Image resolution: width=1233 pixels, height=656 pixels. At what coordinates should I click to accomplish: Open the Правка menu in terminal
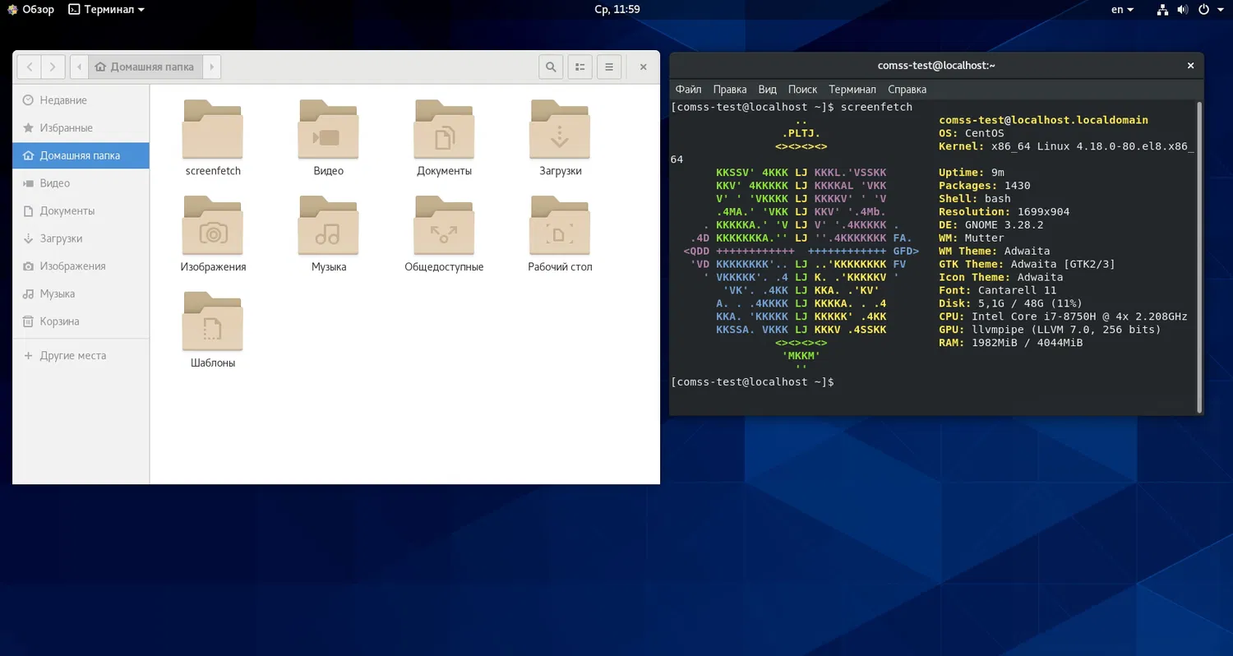[730, 90]
